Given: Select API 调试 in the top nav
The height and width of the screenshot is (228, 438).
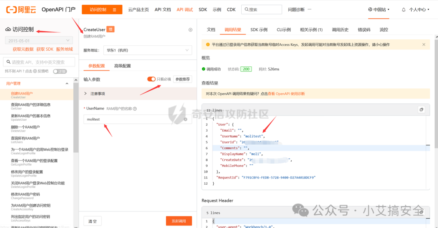Looking at the screenshot, I should tap(185, 9).
